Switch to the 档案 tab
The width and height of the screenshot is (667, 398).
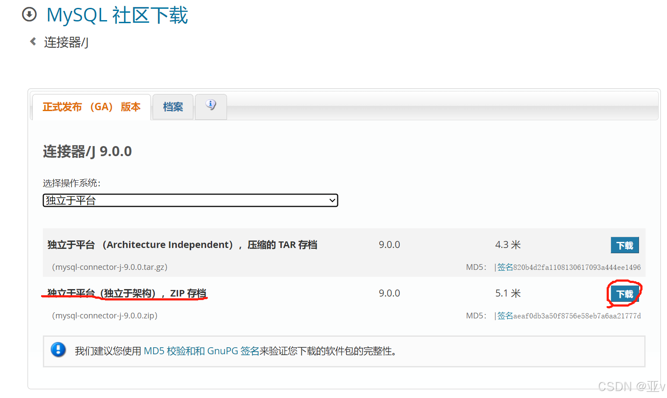click(x=173, y=107)
